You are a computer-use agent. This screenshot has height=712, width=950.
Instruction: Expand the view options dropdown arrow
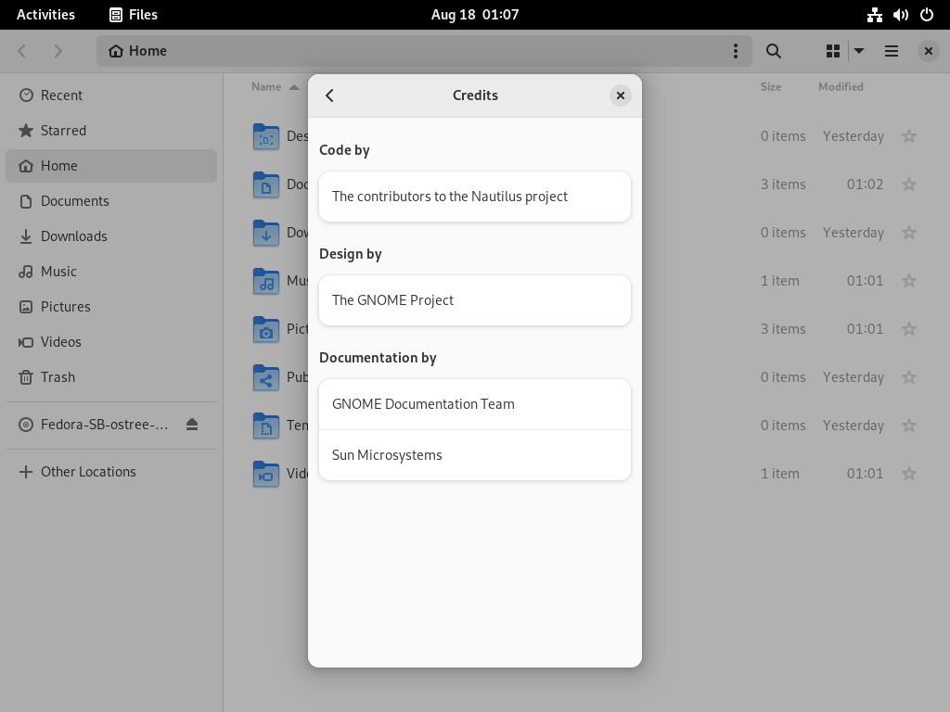coord(859,51)
